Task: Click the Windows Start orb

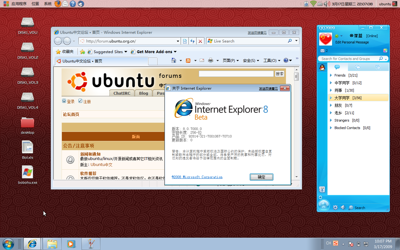Action: 8,243
